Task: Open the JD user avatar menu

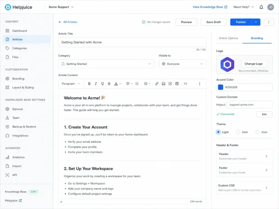Action: (x=271, y=7)
